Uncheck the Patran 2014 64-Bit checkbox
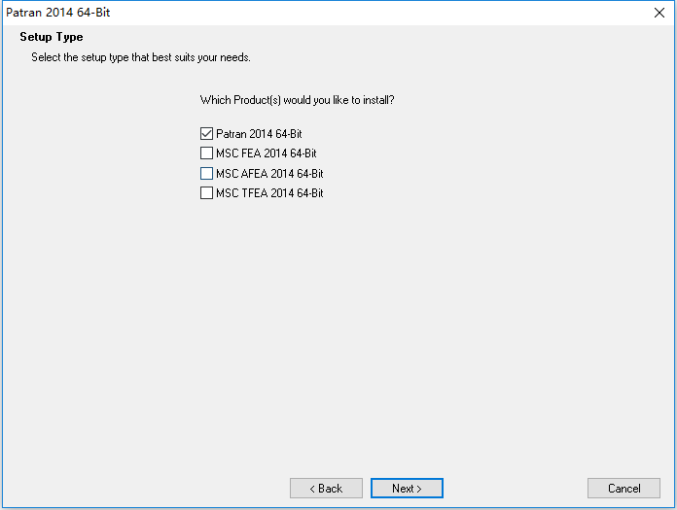Screen dimensions: 677x510 coord(206,134)
